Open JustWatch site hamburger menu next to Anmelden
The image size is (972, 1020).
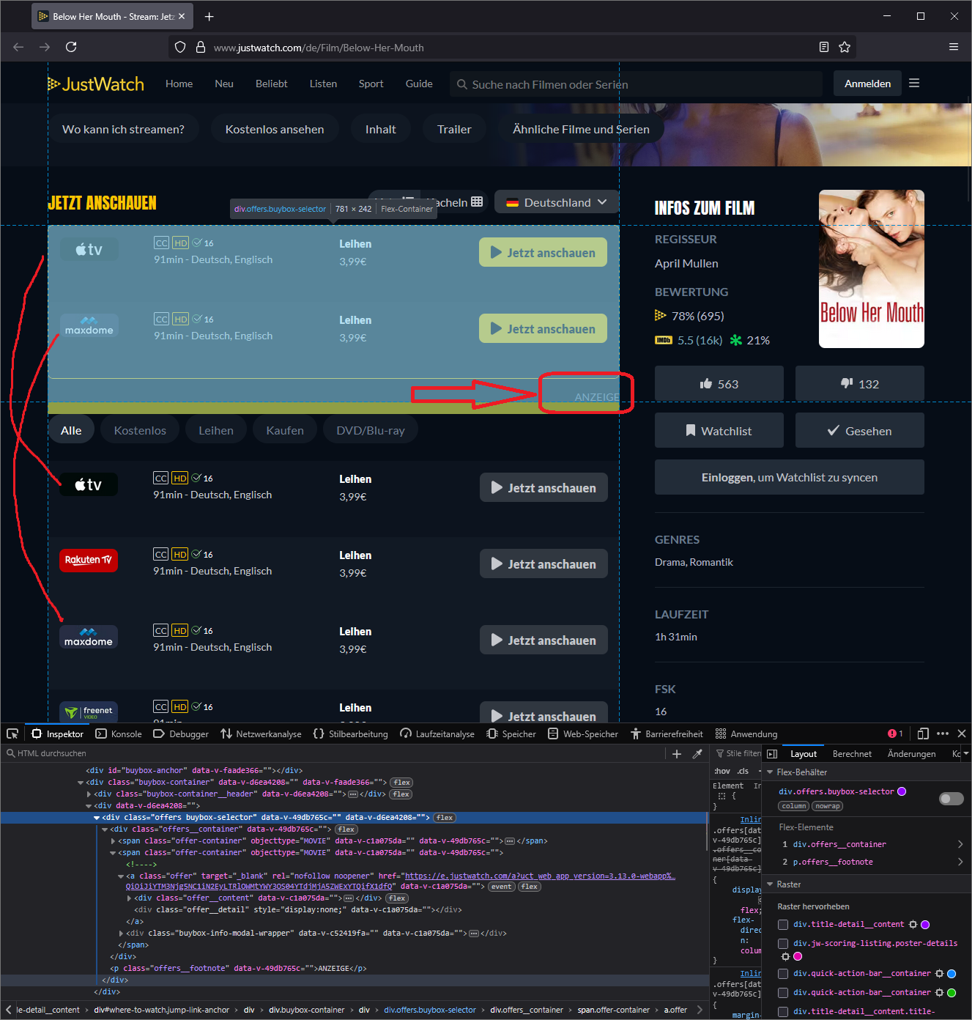[914, 84]
